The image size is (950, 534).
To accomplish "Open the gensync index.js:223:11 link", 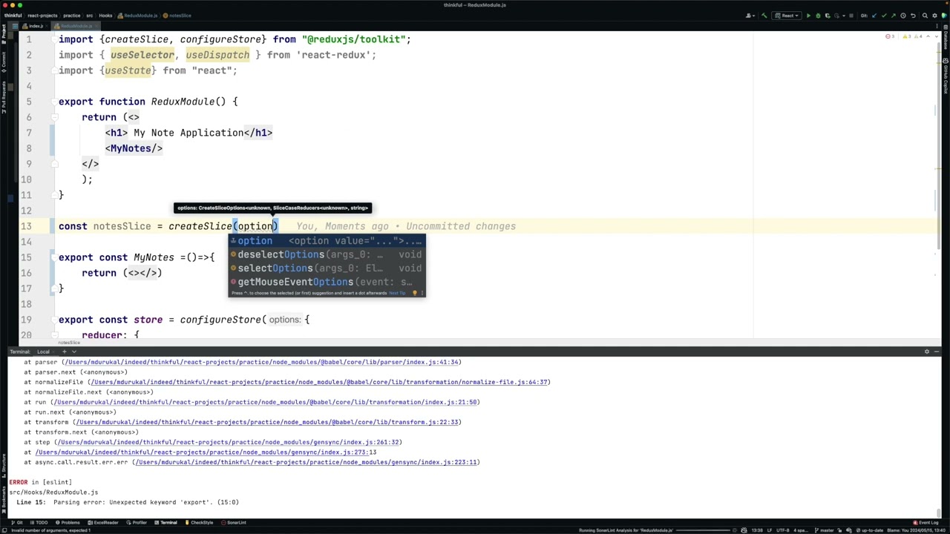I will point(307,462).
